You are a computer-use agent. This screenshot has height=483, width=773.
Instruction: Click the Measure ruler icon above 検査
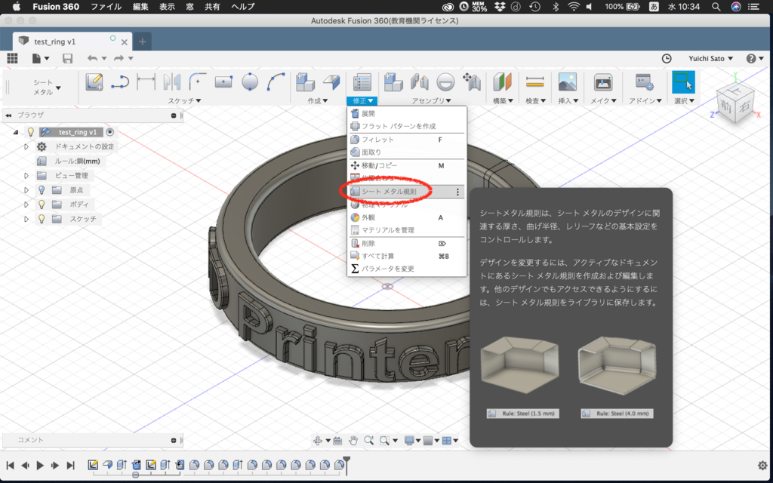[534, 82]
